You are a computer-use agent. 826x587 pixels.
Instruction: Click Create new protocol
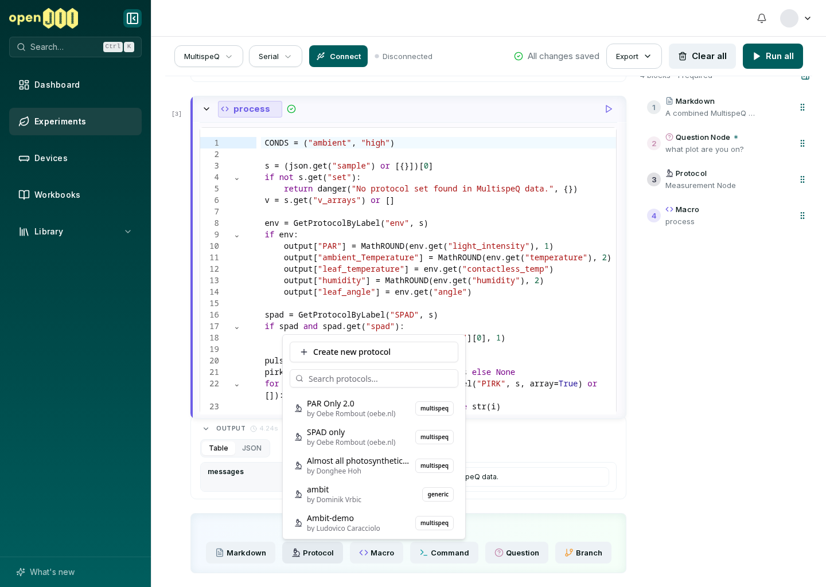[x=374, y=352]
